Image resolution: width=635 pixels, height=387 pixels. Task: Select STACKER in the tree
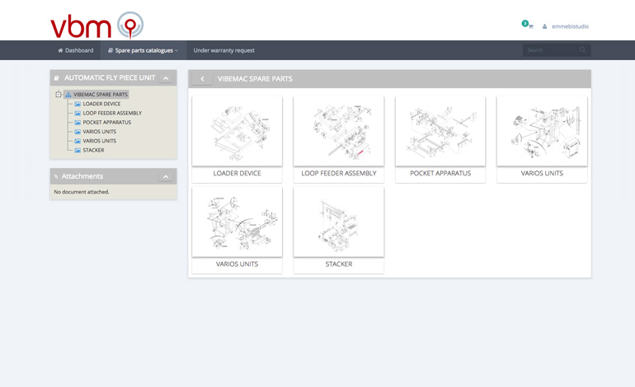93,151
